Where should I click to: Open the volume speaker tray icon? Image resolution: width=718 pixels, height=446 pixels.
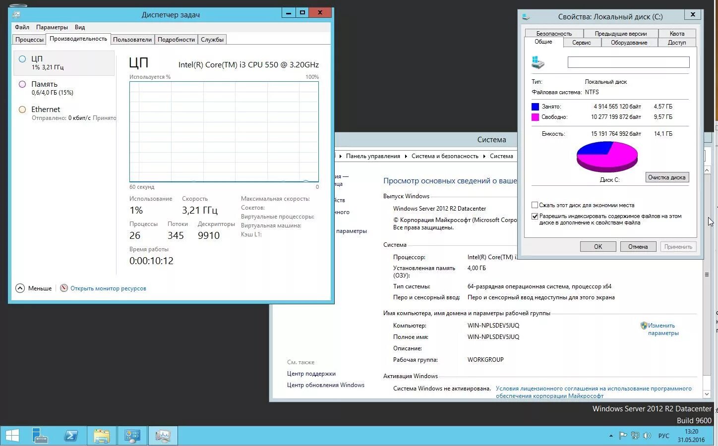pos(647,436)
